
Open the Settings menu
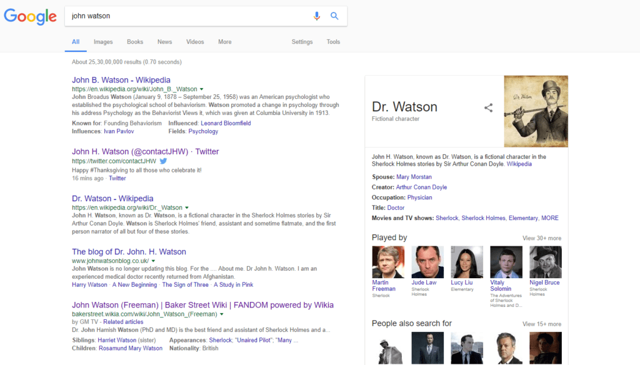pos(302,42)
